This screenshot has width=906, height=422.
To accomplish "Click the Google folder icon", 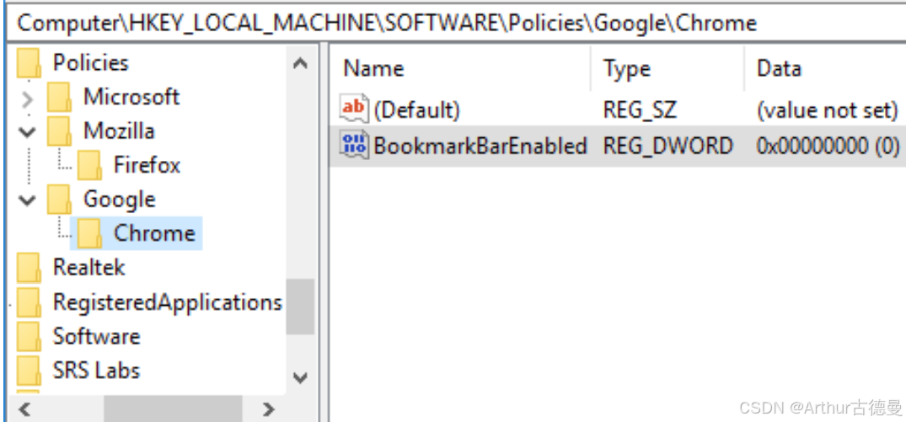I will click(59, 199).
